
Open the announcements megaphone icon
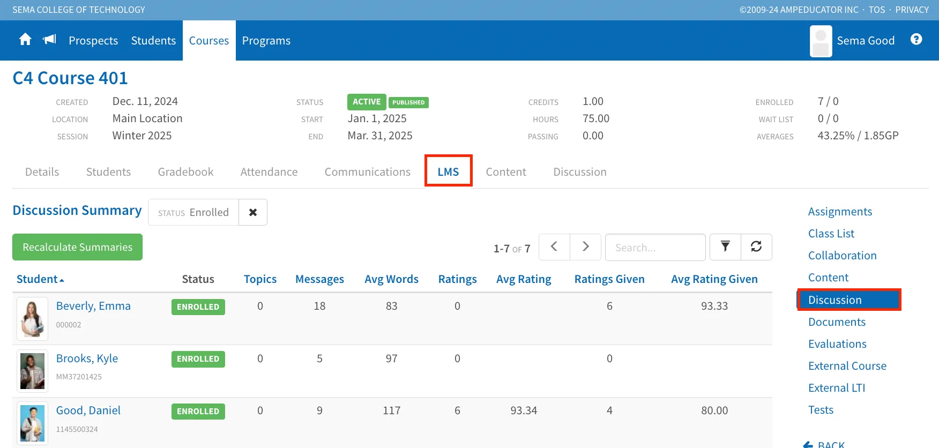click(x=49, y=40)
